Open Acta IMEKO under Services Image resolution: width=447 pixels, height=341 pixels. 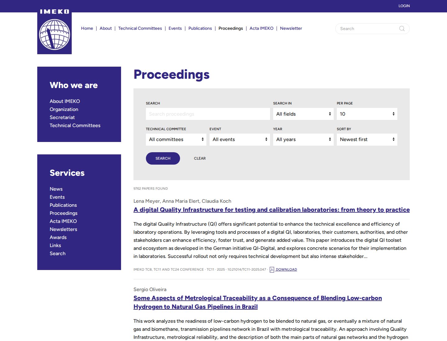63,221
